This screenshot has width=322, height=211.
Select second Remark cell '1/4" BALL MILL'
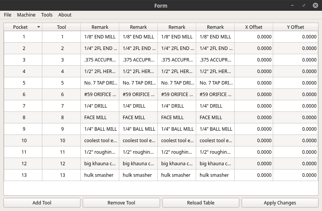click(x=138, y=129)
